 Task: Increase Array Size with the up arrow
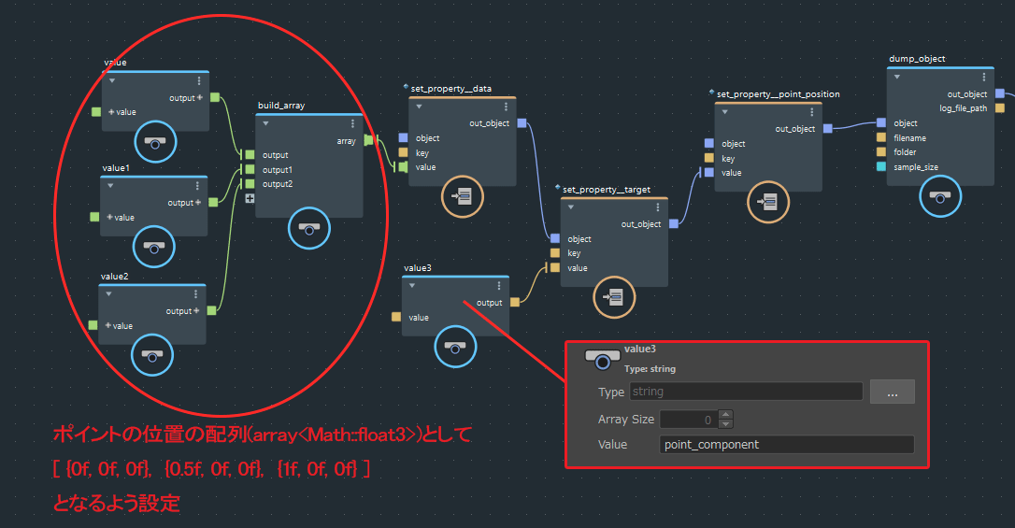click(x=726, y=415)
